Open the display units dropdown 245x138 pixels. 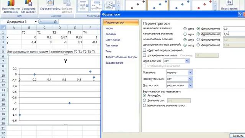pyautogui.click(x=187, y=61)
